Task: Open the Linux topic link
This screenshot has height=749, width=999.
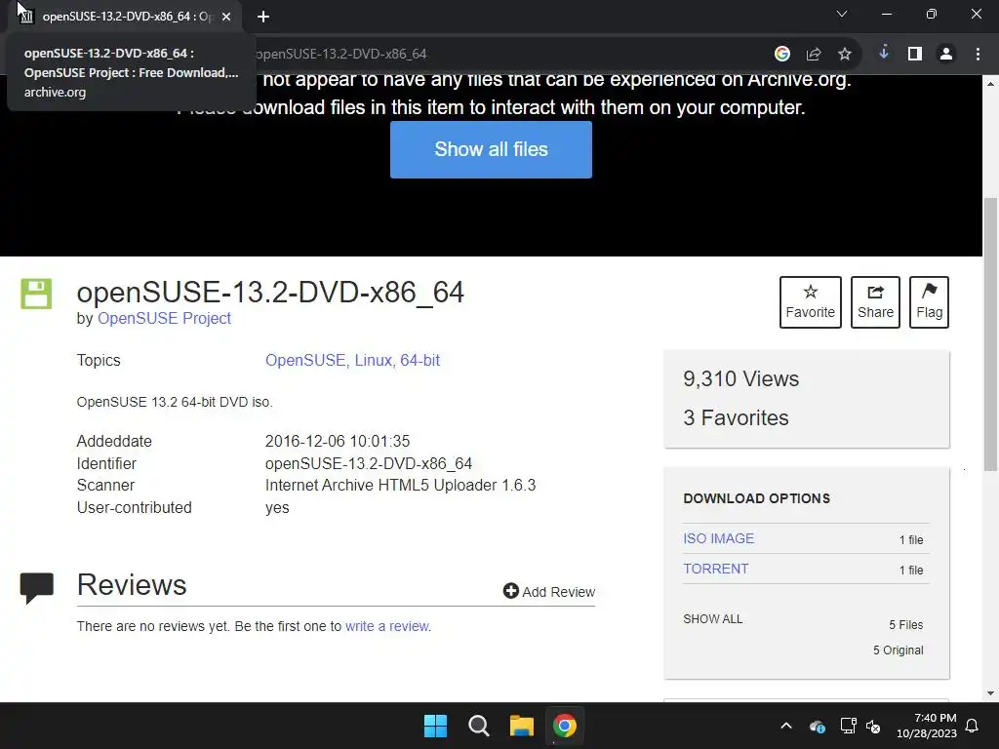Action: point(374,361)
